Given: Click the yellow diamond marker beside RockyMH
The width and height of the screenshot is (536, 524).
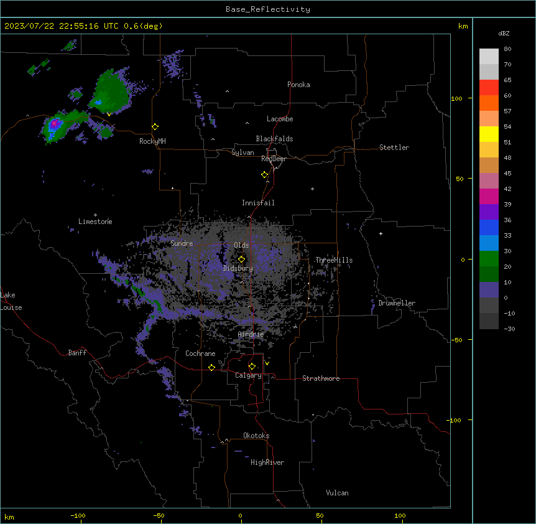Looking at the screenshot, I should [155, 127].
